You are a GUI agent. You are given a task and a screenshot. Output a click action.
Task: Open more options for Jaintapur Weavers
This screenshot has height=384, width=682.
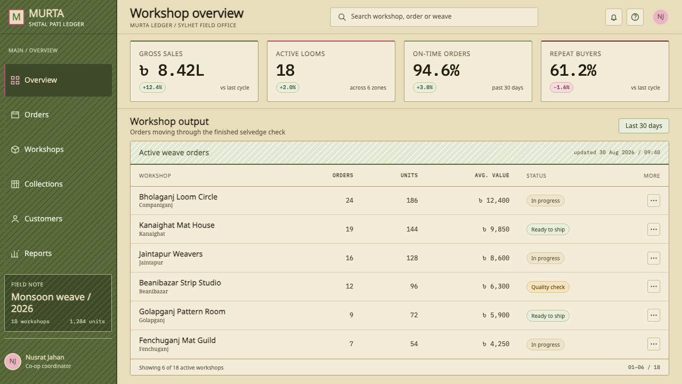(654, 258)
